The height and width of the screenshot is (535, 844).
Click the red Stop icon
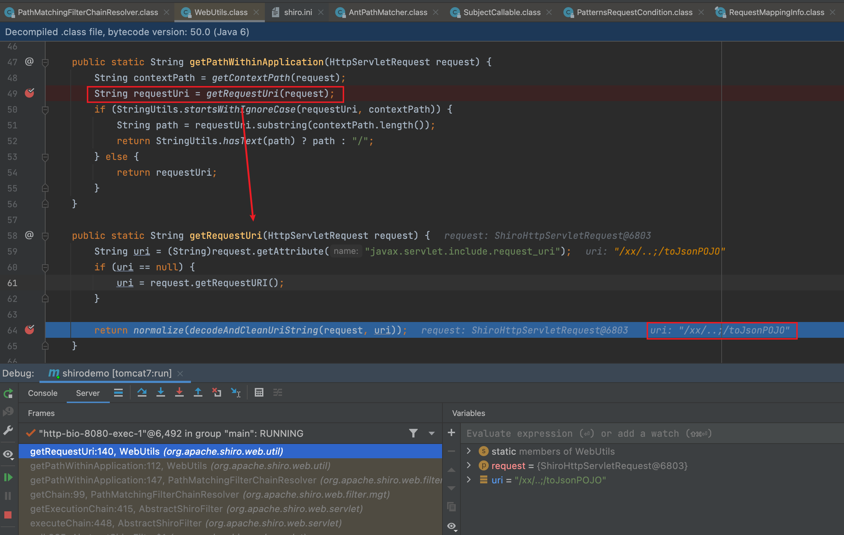pyautogui.click(x=8, y=515)
